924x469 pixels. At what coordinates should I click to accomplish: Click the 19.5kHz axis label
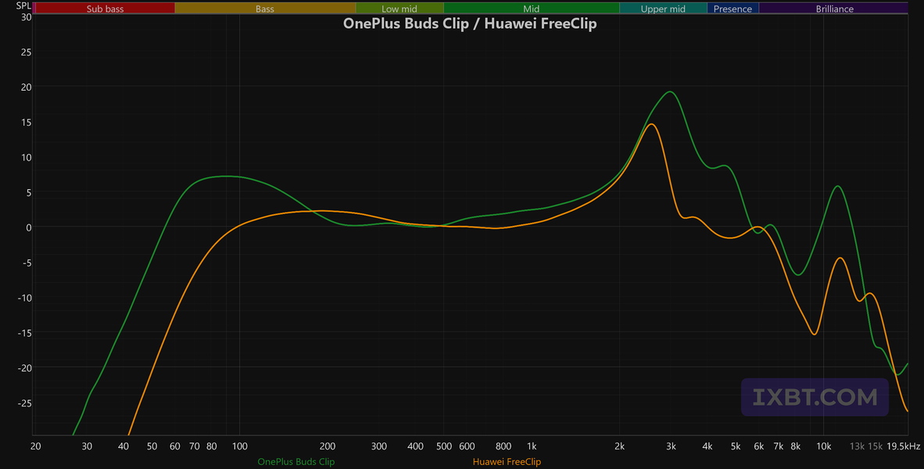coord(904,446)
